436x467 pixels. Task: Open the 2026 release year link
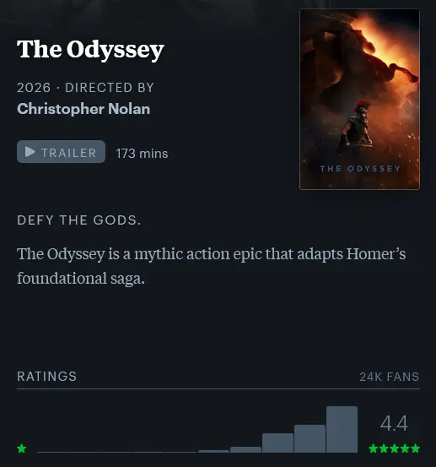(x=34, y=88)
